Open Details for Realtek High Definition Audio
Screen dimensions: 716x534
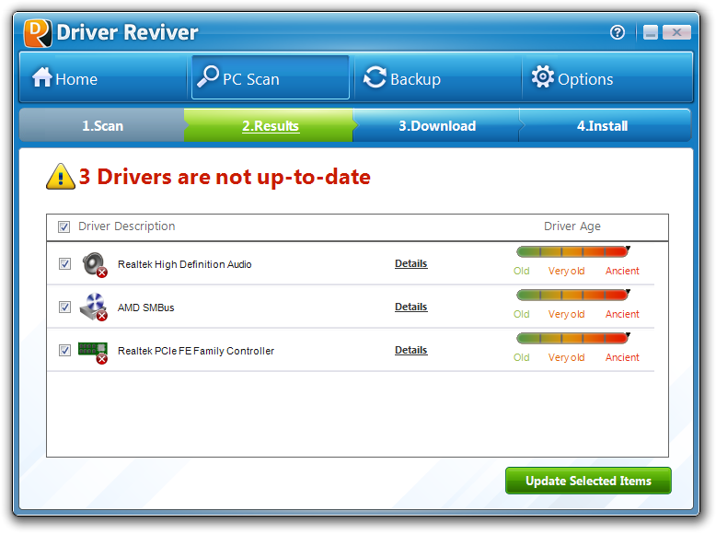pyautogui.click(x=411, y=263)
